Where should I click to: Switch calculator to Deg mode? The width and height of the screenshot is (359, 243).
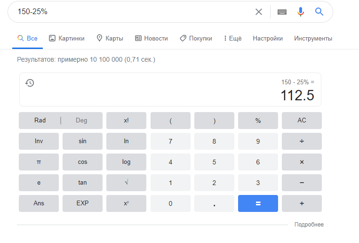(81, 121)
